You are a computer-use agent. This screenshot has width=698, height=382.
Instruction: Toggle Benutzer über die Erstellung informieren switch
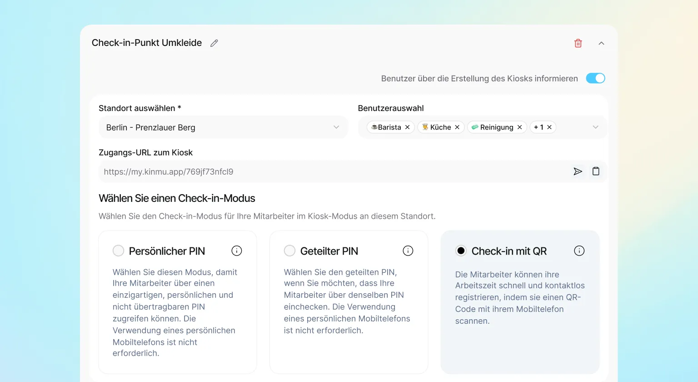pyautogui.click(x=595, y=78)
